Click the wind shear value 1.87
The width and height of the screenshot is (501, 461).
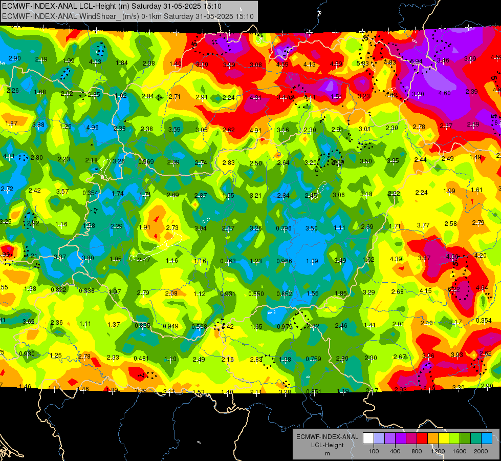(11, 123)
